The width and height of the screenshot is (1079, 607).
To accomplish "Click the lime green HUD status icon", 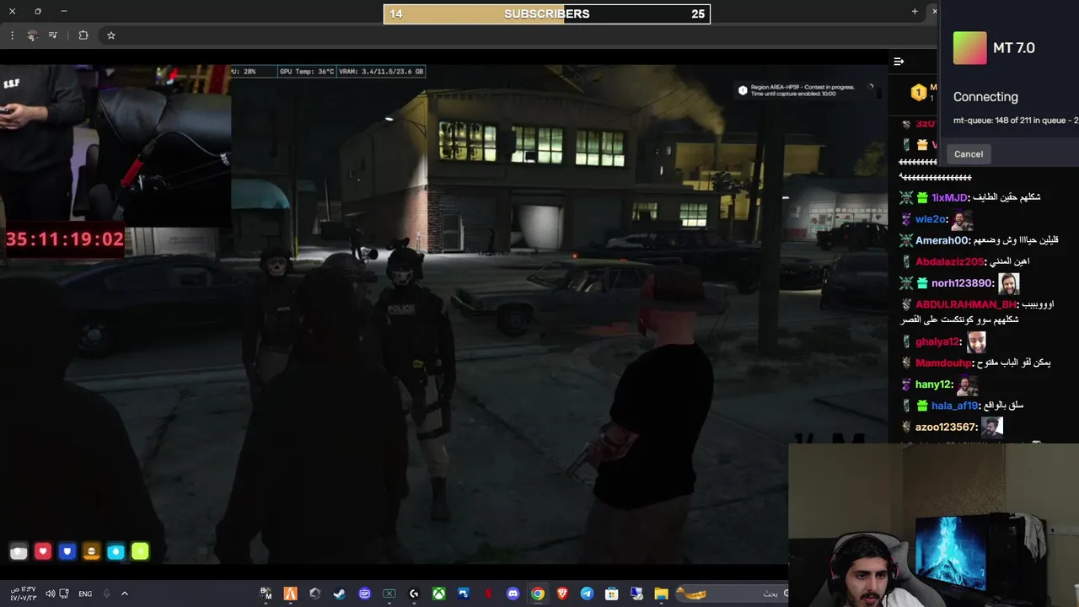I will 140,551.
